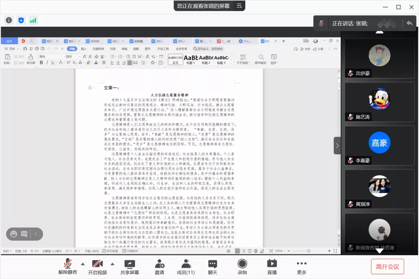The image size is (419, 279).
Task: Toggle 开启视频 camera button
Action: 97,267
